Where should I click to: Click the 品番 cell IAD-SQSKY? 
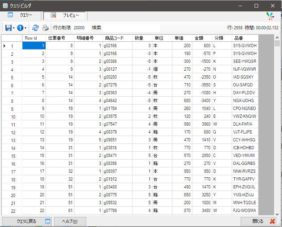[x=245, y=77]
